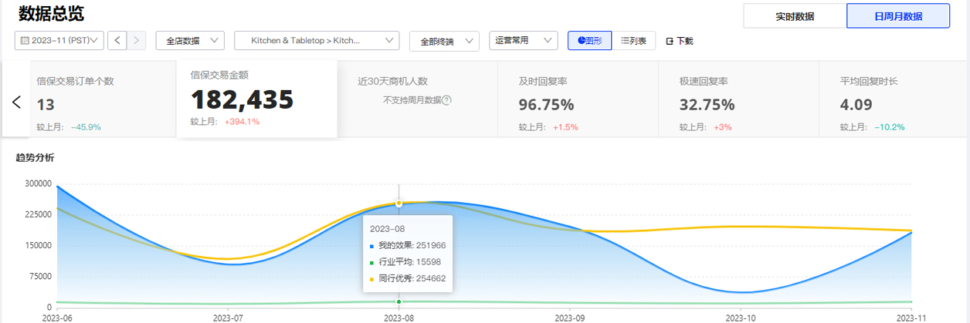Open the 全部终端 dropdown
Image resolution: width=970 pixels, height=323 pixels.
(x=444, y=41)
